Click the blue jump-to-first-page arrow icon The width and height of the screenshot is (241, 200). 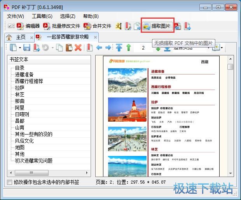(119, 47)
